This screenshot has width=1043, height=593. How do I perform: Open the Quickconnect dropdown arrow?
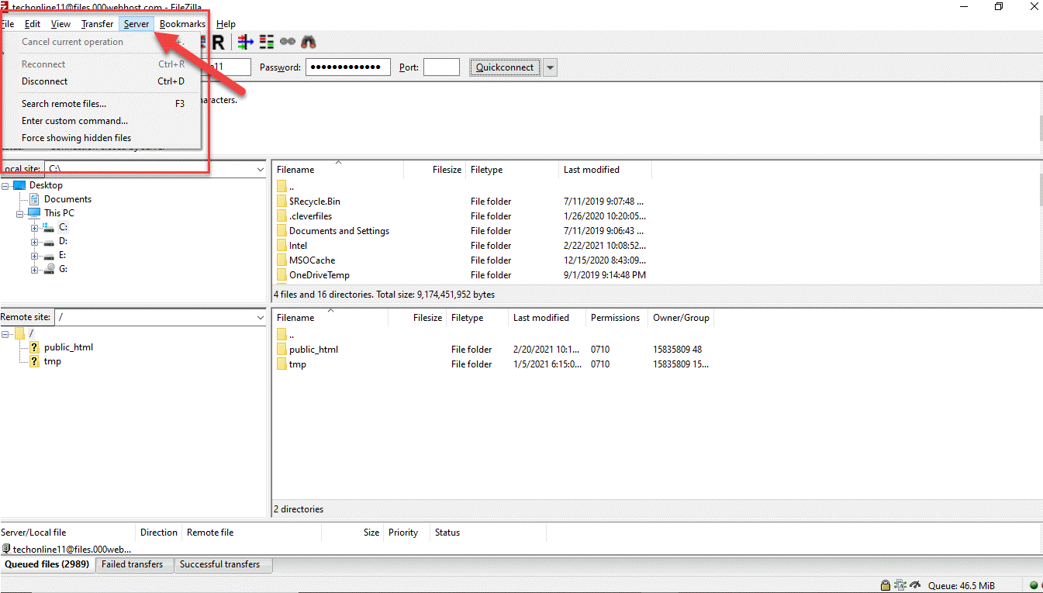(x=550, y=67)
